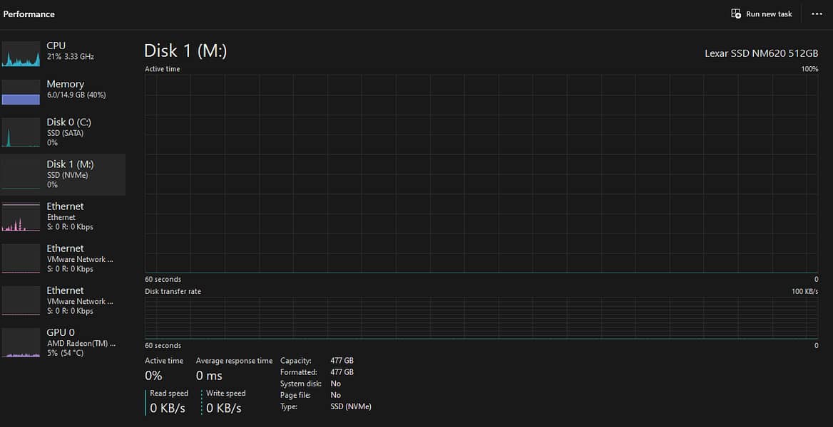This screenshot has width=833, height=427.
Task: Click the Active time 0% value
Action: tap(153, 376)
